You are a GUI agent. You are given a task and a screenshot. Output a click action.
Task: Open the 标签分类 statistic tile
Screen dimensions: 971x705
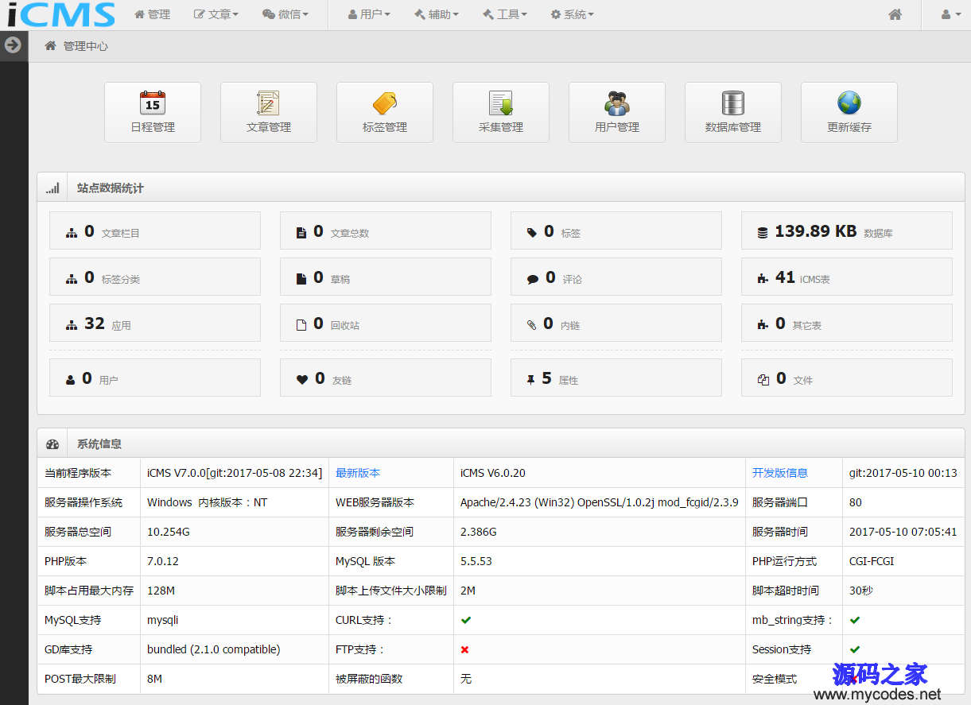(155, 277)
